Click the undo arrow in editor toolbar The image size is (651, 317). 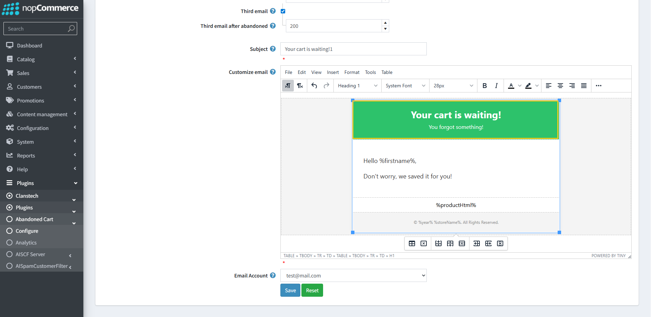314,86
